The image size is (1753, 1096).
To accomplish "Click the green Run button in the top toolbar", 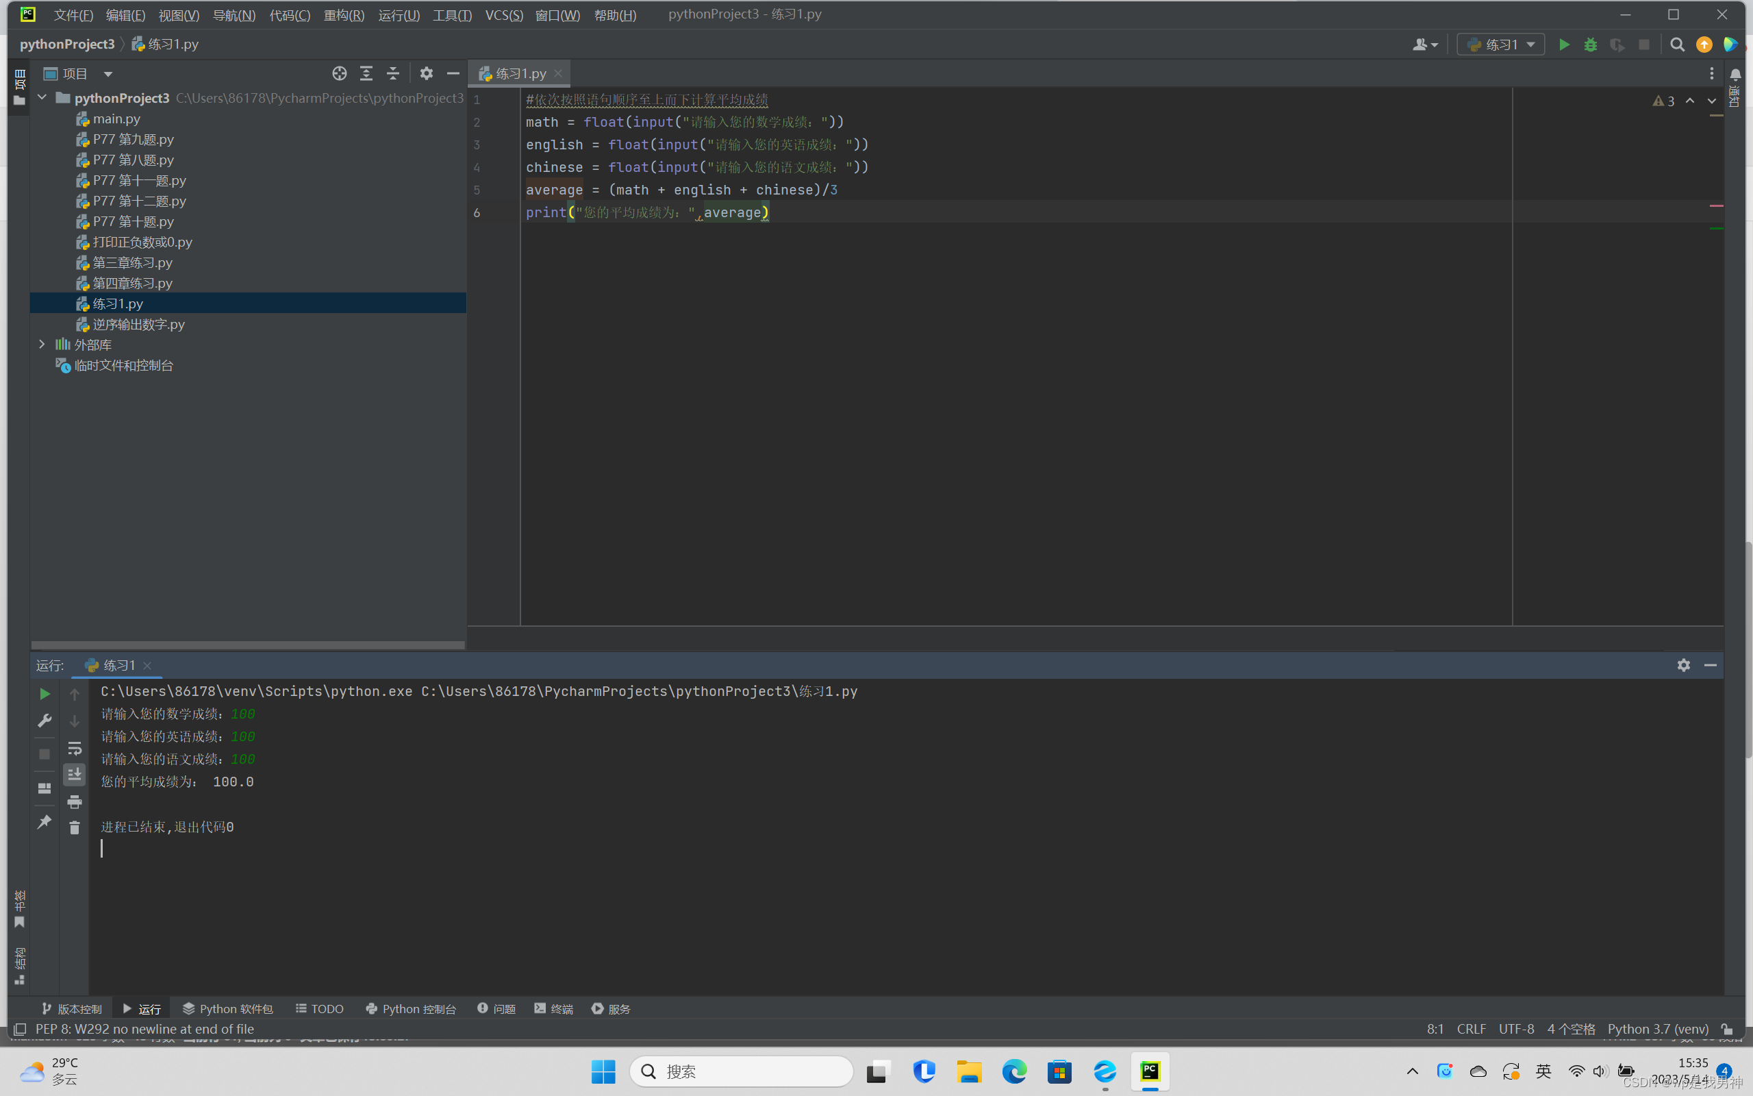I will (1564, 45).
